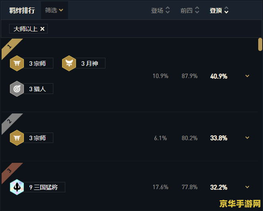Click the 宗师 trait icon in rank 2

[17, 138]
